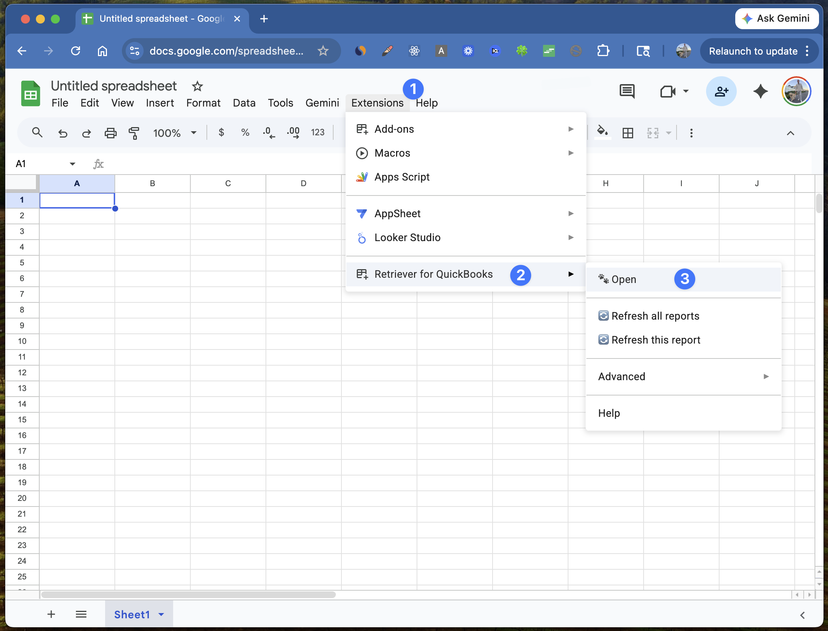Collapse the toolbar with caret icon
Screen dimensions: 828x631
pyautogui.click(x=791, y=133)
